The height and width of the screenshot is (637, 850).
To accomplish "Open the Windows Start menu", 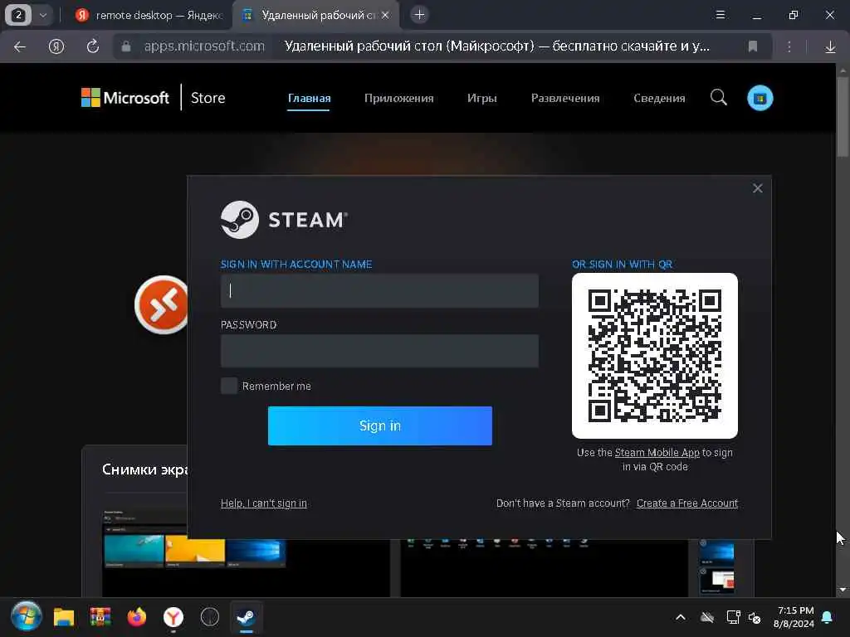I will pos(26,616).
